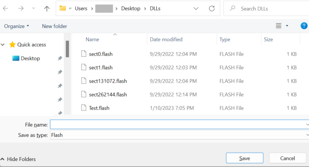Click the file icon of sect0.flash
The image size is (309, 167).
coord(84,54)
